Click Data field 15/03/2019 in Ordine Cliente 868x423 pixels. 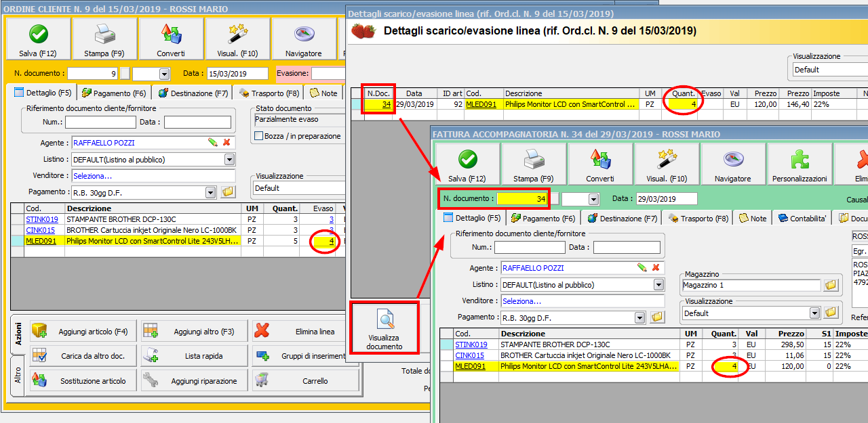point(237,74)
